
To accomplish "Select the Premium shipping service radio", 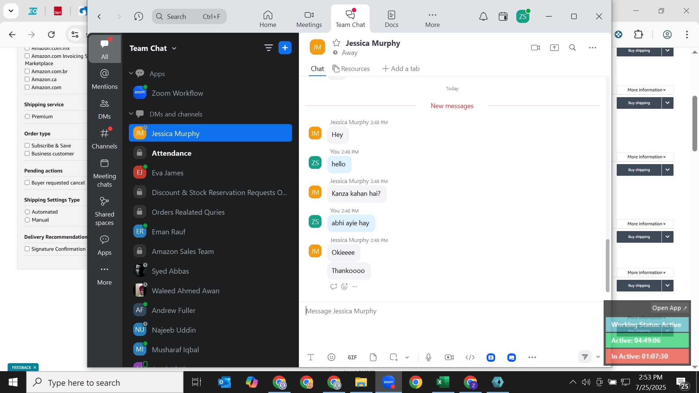I will [27, 116].
